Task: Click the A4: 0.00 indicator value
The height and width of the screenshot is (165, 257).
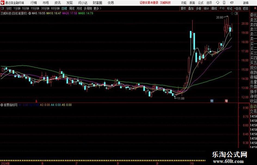Action: 56,105
